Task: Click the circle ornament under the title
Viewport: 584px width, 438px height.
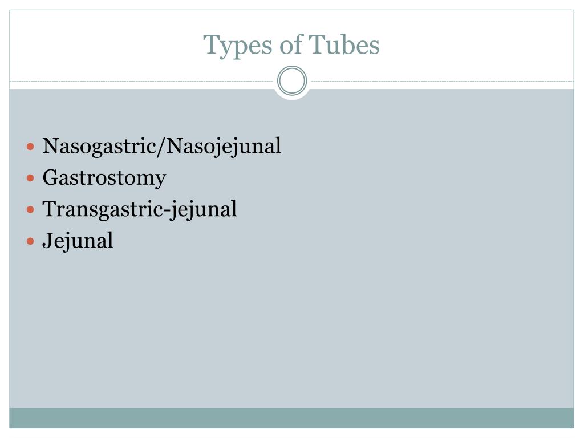Action: 292,81
